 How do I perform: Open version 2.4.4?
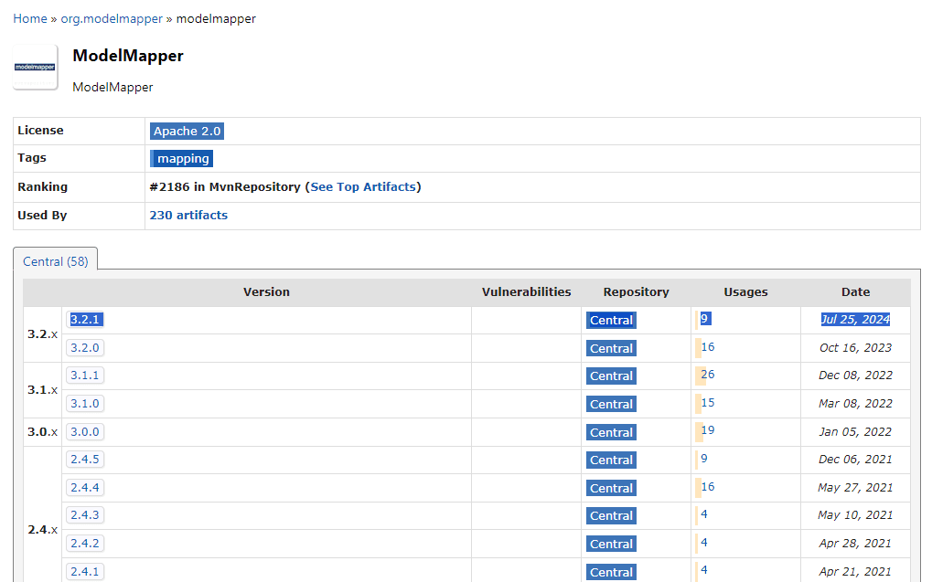point(85,488)
